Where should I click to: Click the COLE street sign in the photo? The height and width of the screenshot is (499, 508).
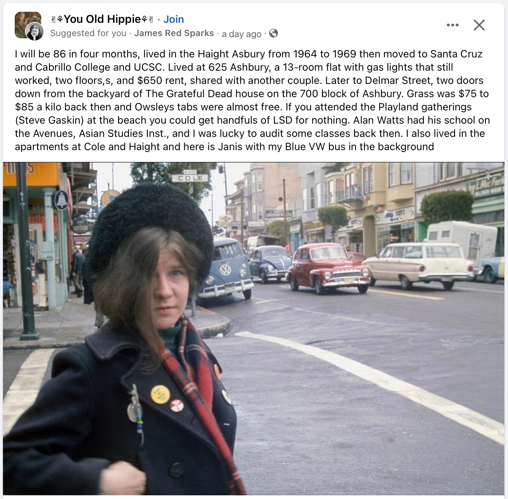pyautogui.click(x=190, y=178)
